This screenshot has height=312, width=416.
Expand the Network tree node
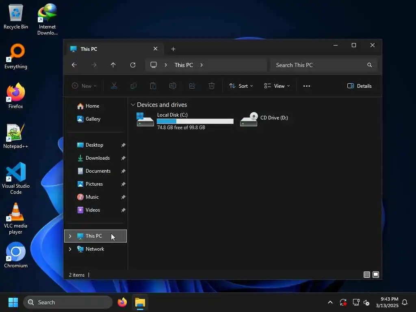[x=70, y=249]
